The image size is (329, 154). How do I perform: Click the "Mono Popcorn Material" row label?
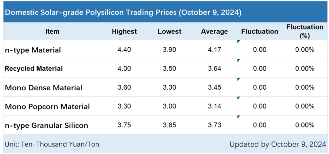point(47,106)
